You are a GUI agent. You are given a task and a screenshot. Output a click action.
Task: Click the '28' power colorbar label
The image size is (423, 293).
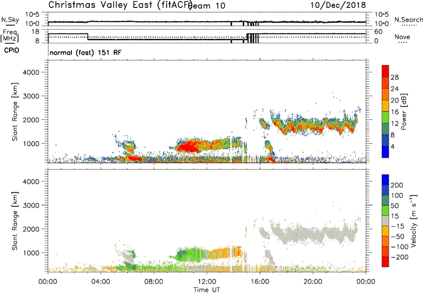(x=394, y=77)
